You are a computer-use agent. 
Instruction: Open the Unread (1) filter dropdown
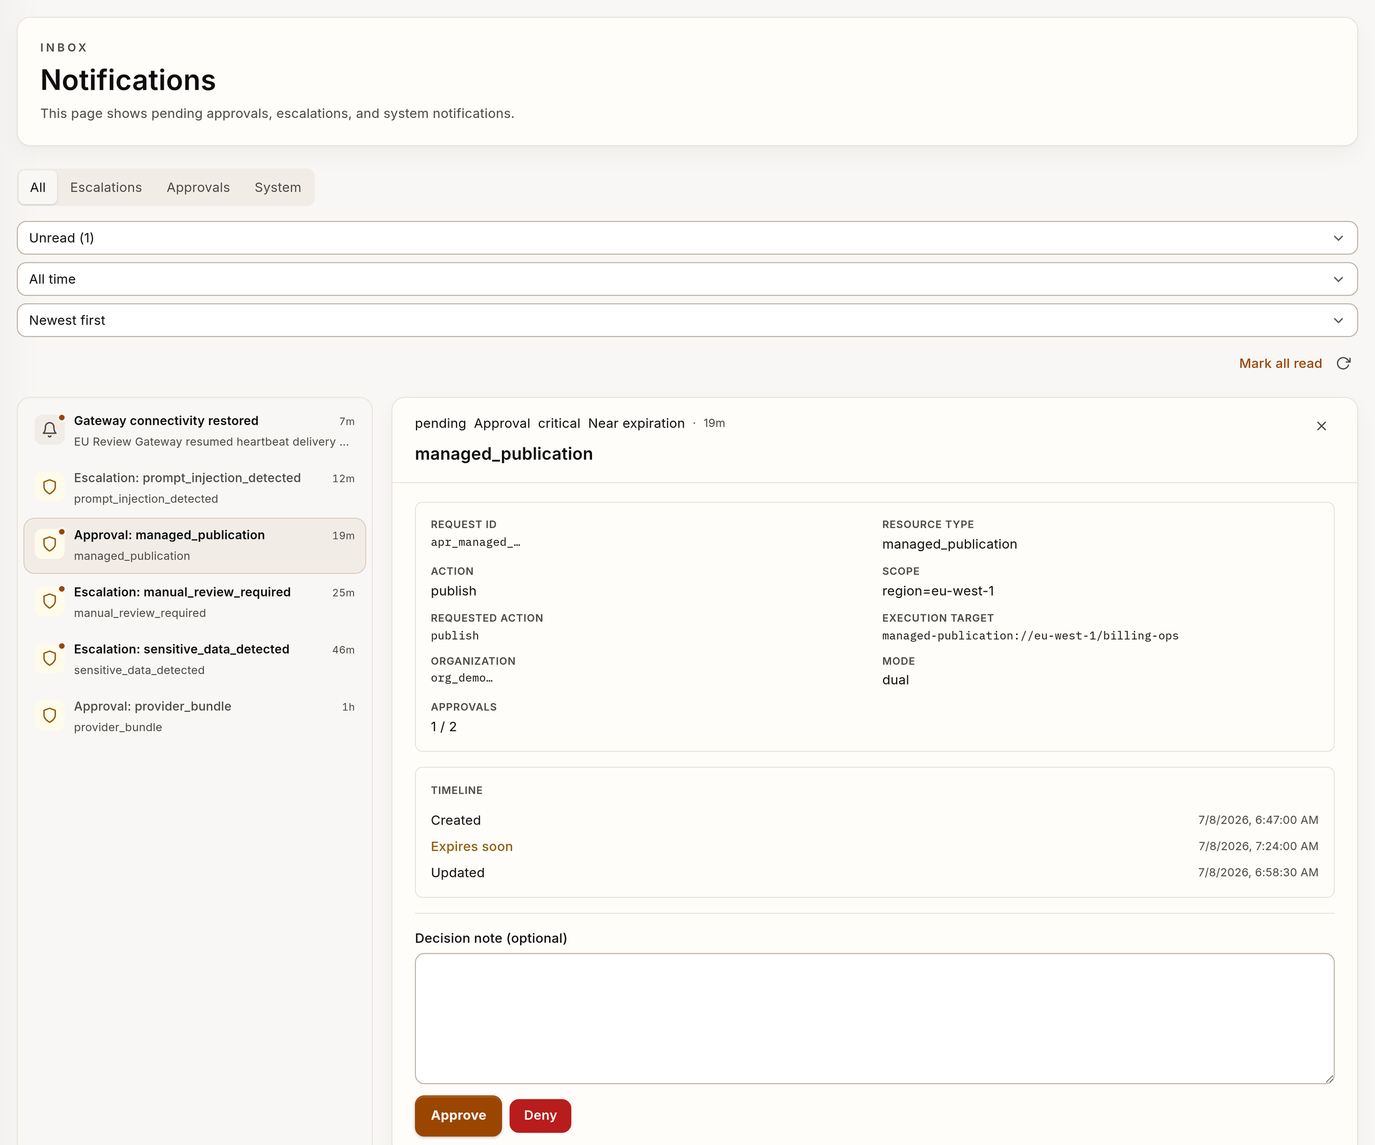click(x=687, y=238)
